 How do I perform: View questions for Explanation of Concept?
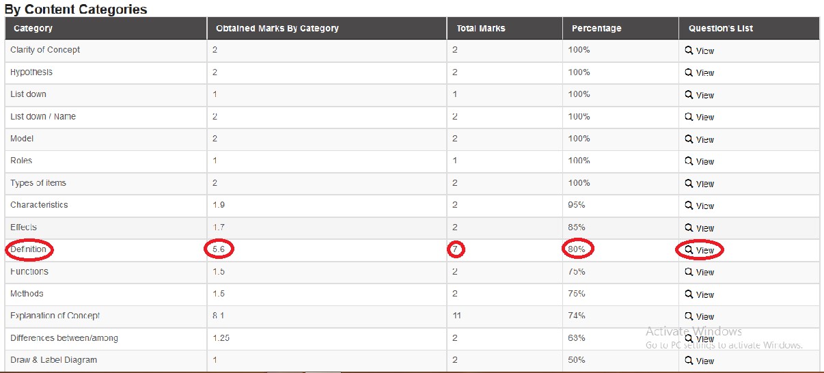(704, 317)
